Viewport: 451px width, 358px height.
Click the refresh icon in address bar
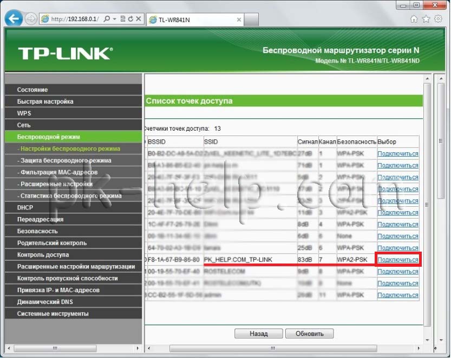point(130,19)
